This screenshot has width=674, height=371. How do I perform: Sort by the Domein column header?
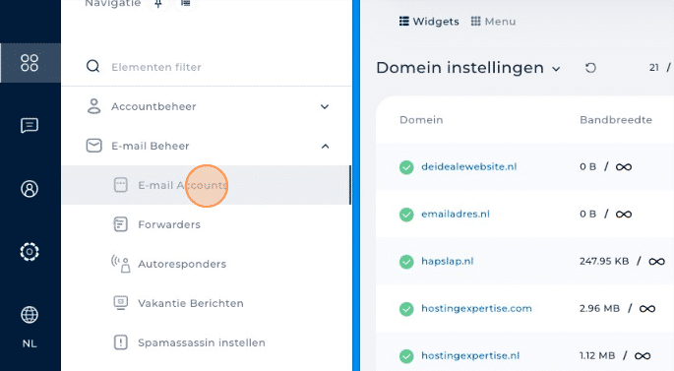tap(421, 120)
